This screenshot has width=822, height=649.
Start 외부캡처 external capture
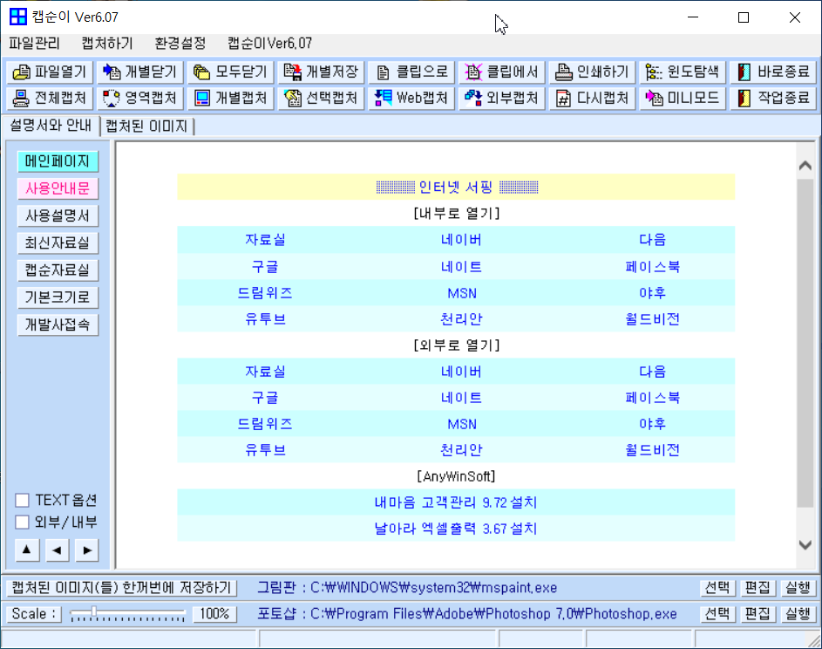tap(502, 98)
